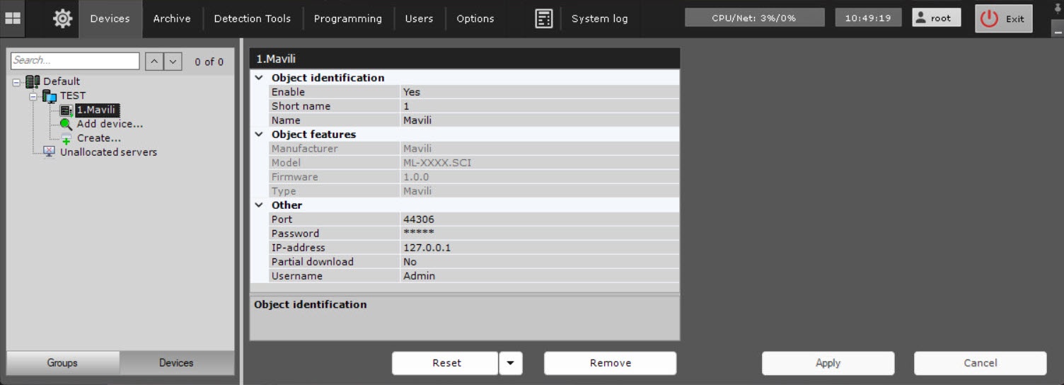Screen dimensions: 1064x385
Task: Click the layouts grid icon
Action: [x=13, y=18]
